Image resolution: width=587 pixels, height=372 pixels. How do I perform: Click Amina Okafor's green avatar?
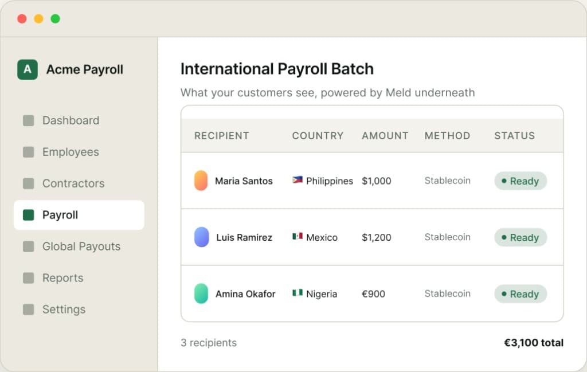pyautogui.click(x=201, y=293)
